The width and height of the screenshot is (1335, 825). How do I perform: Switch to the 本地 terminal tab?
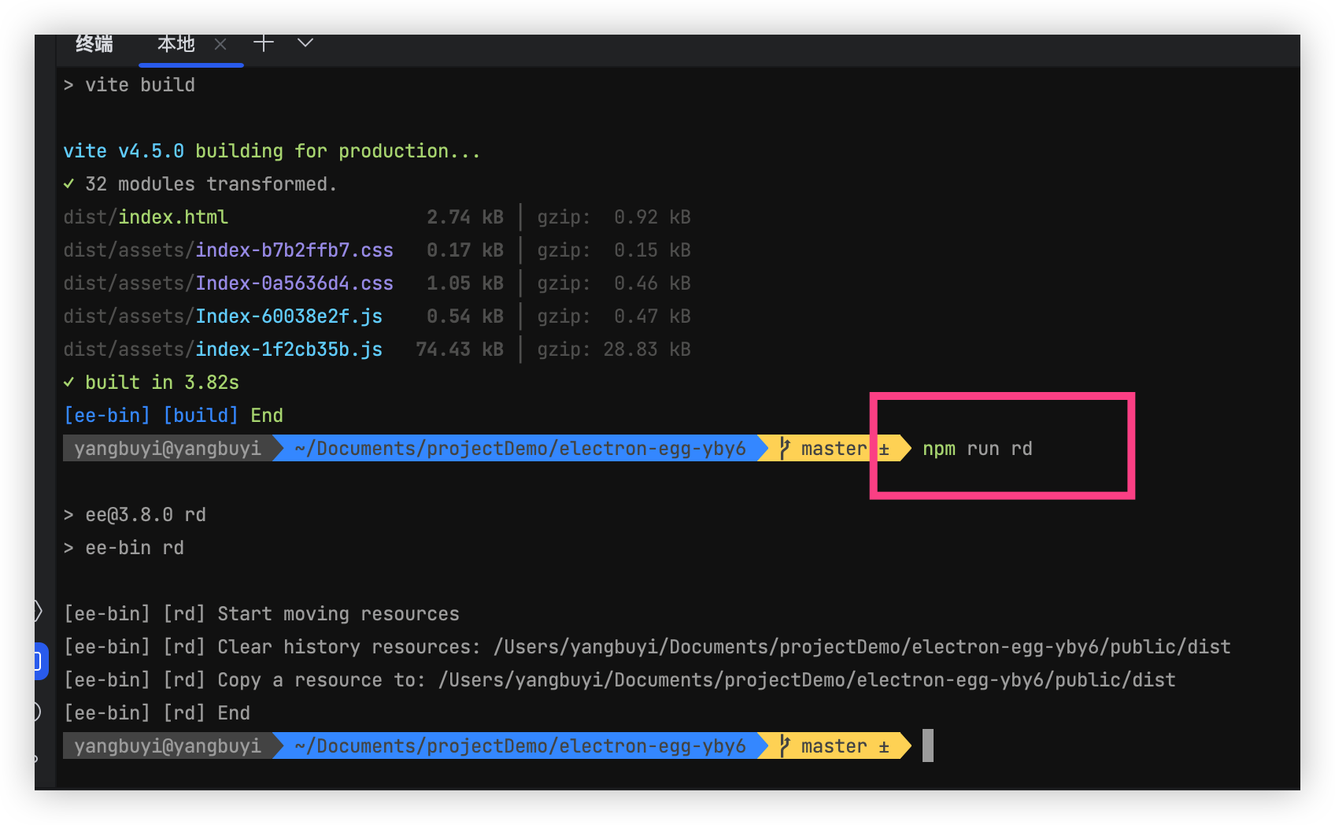point(176,44)
